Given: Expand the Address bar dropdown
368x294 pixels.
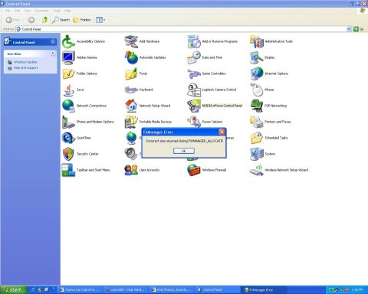Looking at the screenshot, I should 349,29.
